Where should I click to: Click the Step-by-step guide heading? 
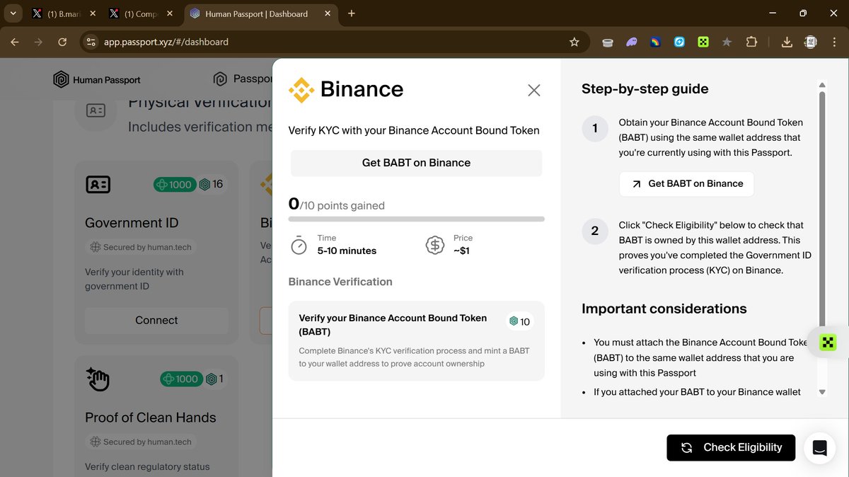(645, 89)
